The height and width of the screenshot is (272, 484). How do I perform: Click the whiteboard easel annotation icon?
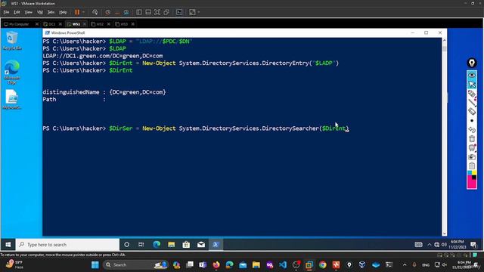click(472, 148)
